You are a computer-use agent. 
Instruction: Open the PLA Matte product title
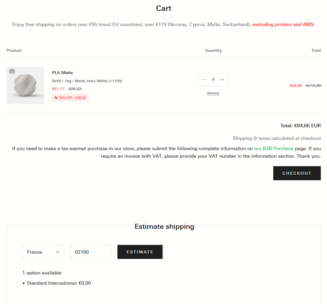pyautogui.click(x=63, y=73)
